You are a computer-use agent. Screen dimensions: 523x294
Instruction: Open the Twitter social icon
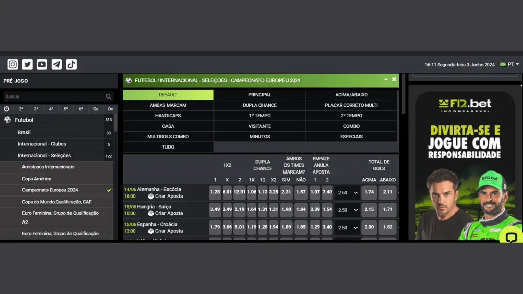(x=28, y=64)
